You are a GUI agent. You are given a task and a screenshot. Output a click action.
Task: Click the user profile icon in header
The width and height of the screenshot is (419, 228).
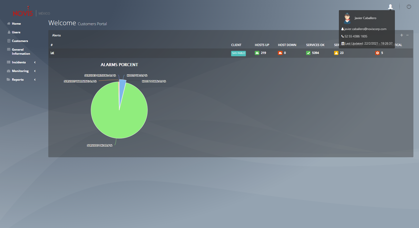click(390, 7)
